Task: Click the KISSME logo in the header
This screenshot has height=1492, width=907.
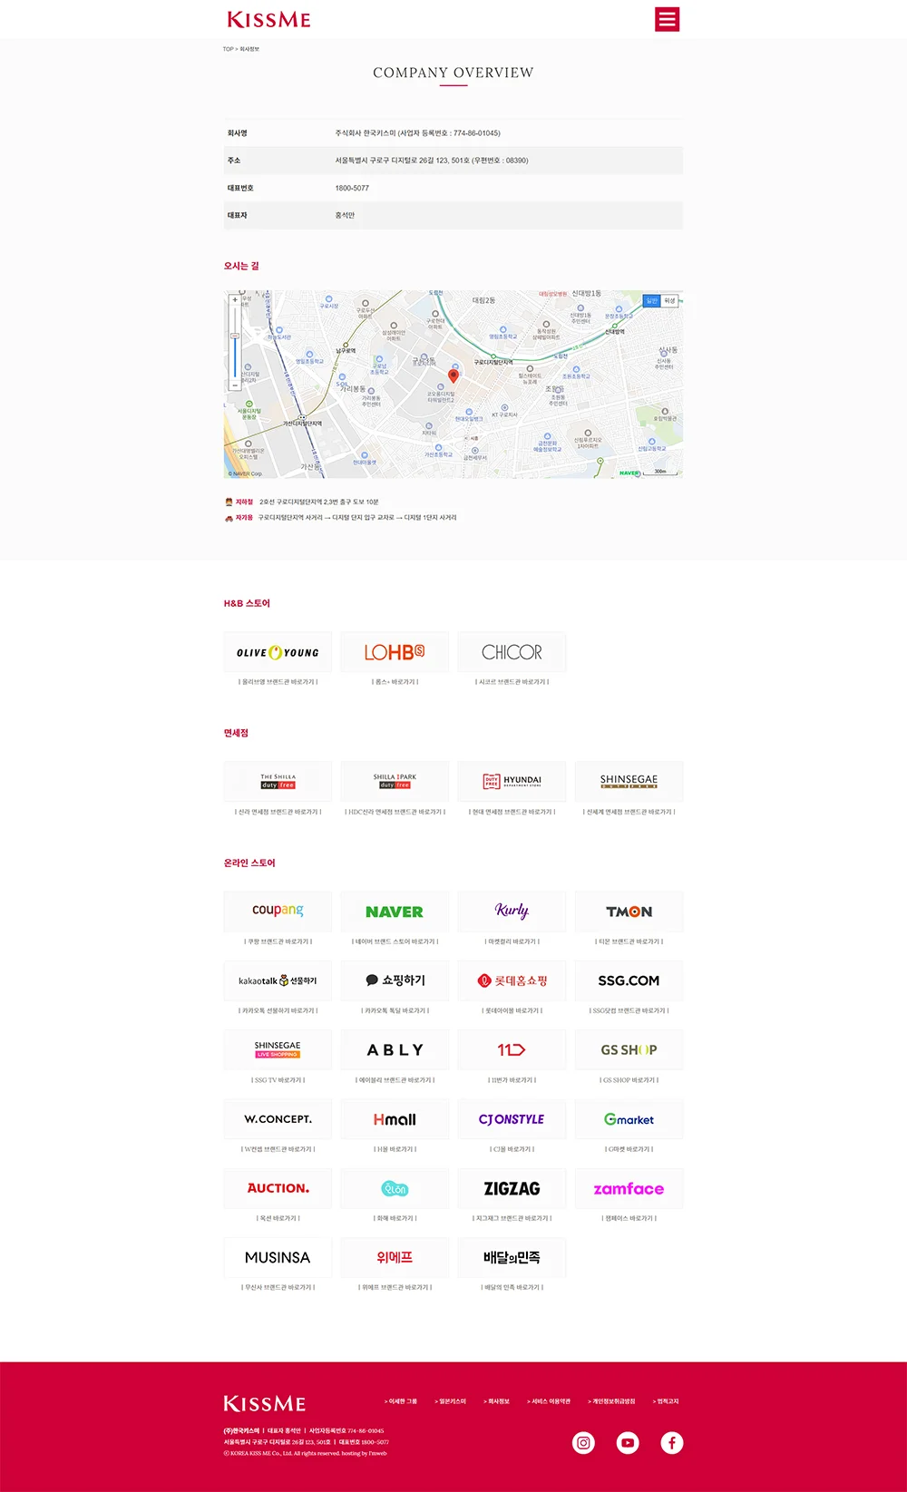Action: coord(268,19)
